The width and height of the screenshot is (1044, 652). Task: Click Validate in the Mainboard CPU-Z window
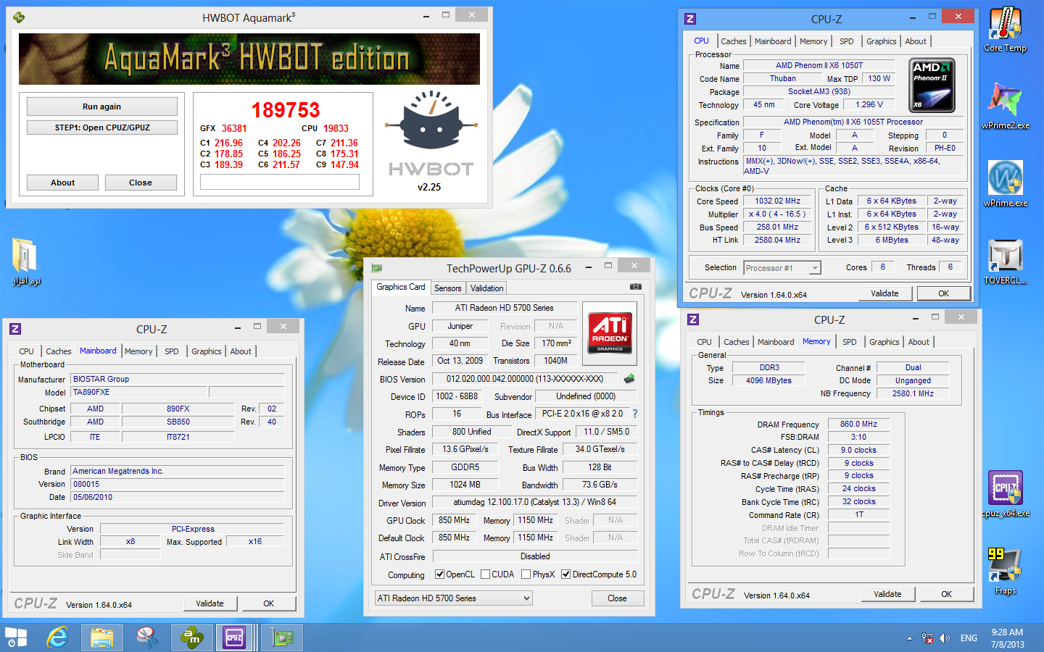(x=210, y=603)
